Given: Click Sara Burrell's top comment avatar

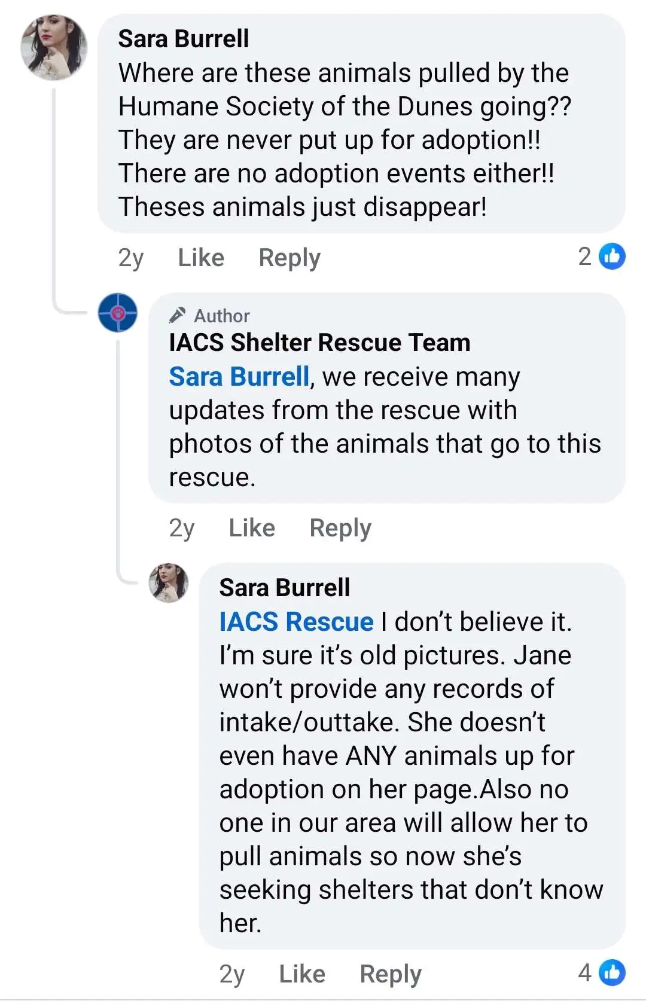Looking at the screenshot, I should pyautogui.click(x=54, y=48).
